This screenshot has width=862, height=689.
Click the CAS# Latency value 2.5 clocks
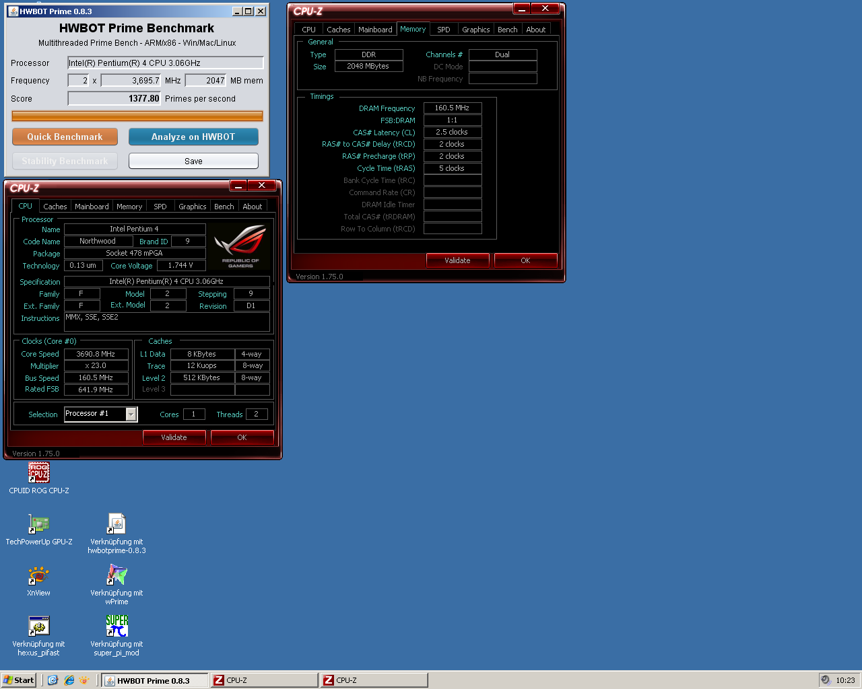point(453,133)
